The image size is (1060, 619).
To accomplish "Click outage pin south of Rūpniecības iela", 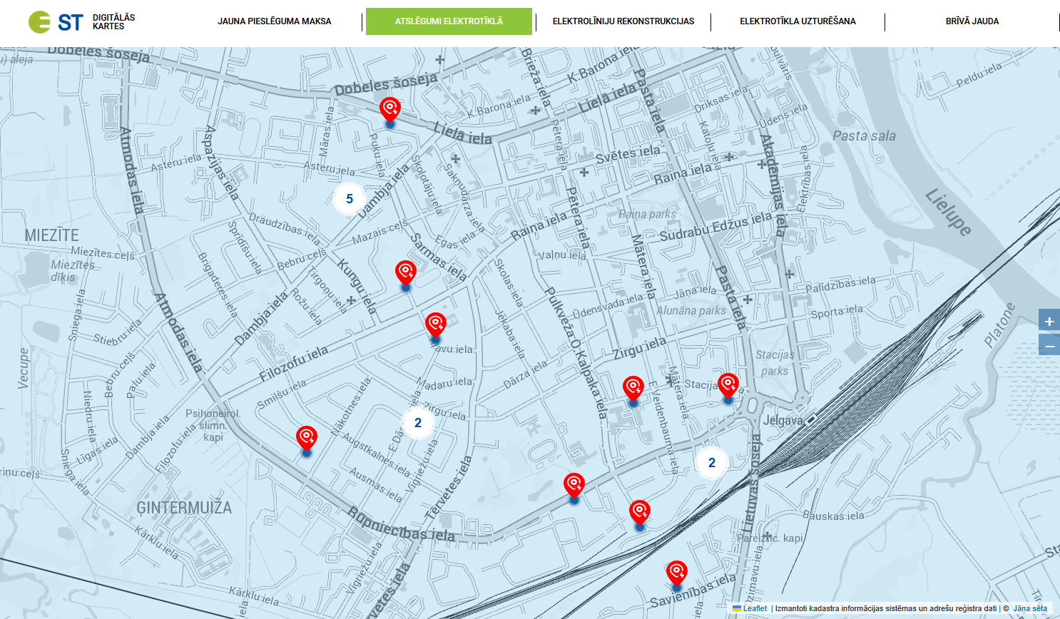I will point(639,513).
